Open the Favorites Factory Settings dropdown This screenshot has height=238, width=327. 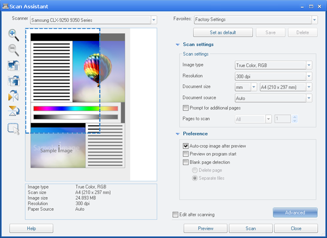click(314, 20)
